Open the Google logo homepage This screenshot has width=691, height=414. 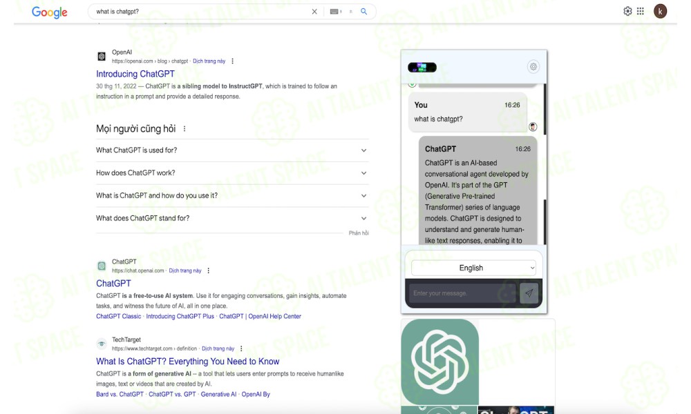(49, 12)
